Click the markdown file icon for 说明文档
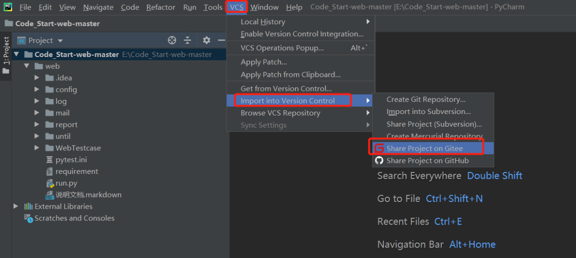Image resolution: width=576 pixels, height=258 pixels. 50,195
